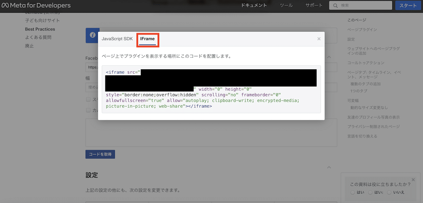Dismiss the feedback survey box
Screen dimensions: 423x203
(x=413, y=179)
